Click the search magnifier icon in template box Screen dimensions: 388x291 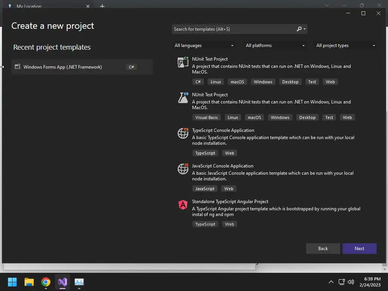point(299,29)
